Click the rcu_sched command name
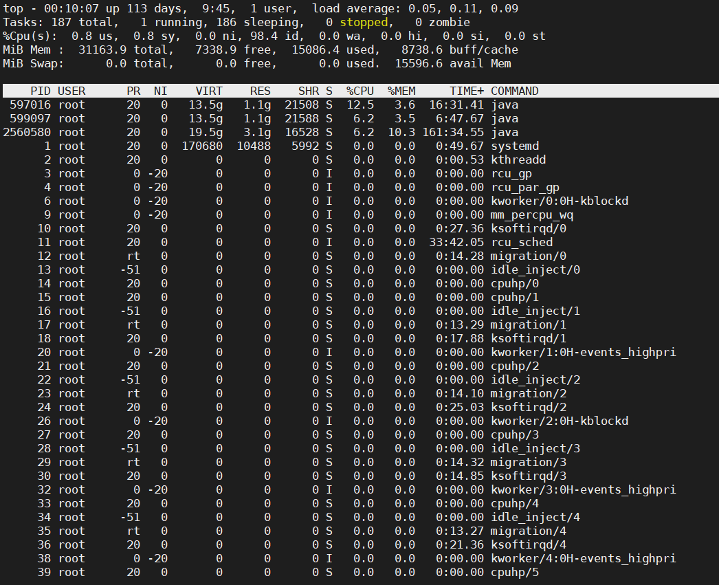Screen dimensions: 719x585 [x=522, y=243]
